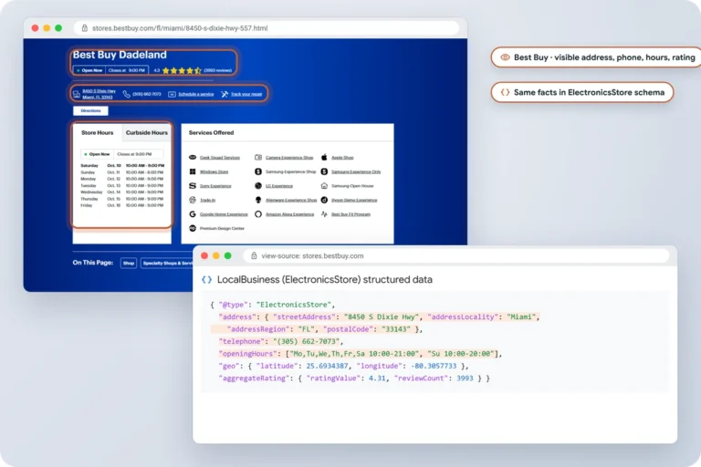Click the (305) 662-7073 phone number
Image resolution: width=701 pixels, height=467 pixels.
pyautogui.click(x=147, y=94)
